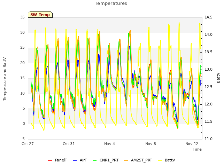The height and width of the screenshot is (167, 223).
Task: Click the 'Temperature and BattV' left axis title
Action: [5, 79]
